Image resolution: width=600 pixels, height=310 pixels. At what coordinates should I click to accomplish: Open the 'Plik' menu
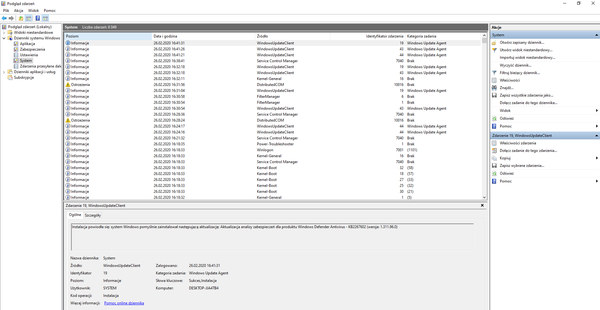pyautogui.click(x=6, y=11)
